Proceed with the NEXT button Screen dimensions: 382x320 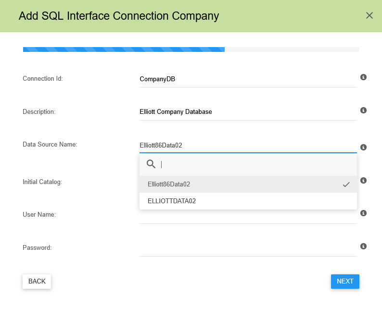pos(345,282)
